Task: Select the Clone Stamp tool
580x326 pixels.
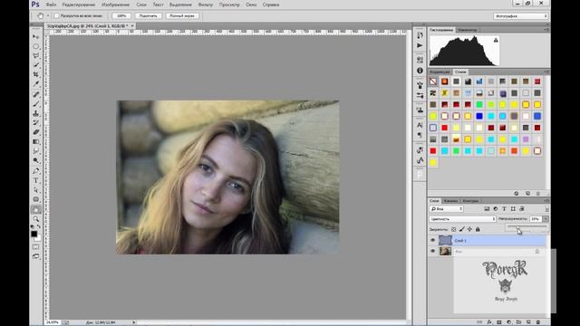Action: pos(36,113)
